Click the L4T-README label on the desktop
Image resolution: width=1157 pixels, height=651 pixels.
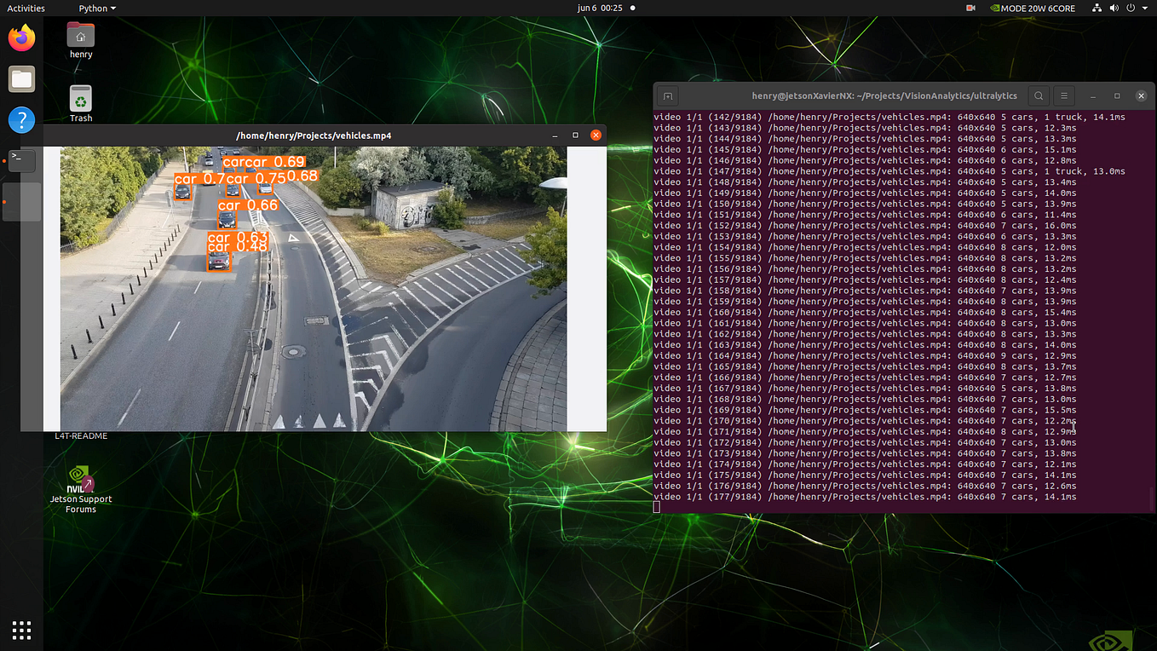coord(81,435)
